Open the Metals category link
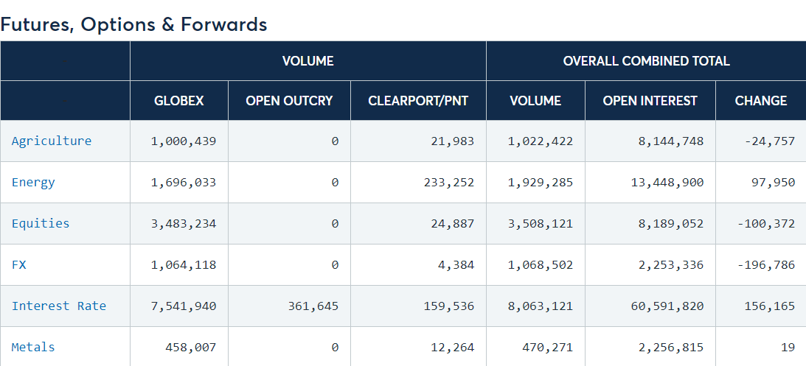 (x=33, y=347)
